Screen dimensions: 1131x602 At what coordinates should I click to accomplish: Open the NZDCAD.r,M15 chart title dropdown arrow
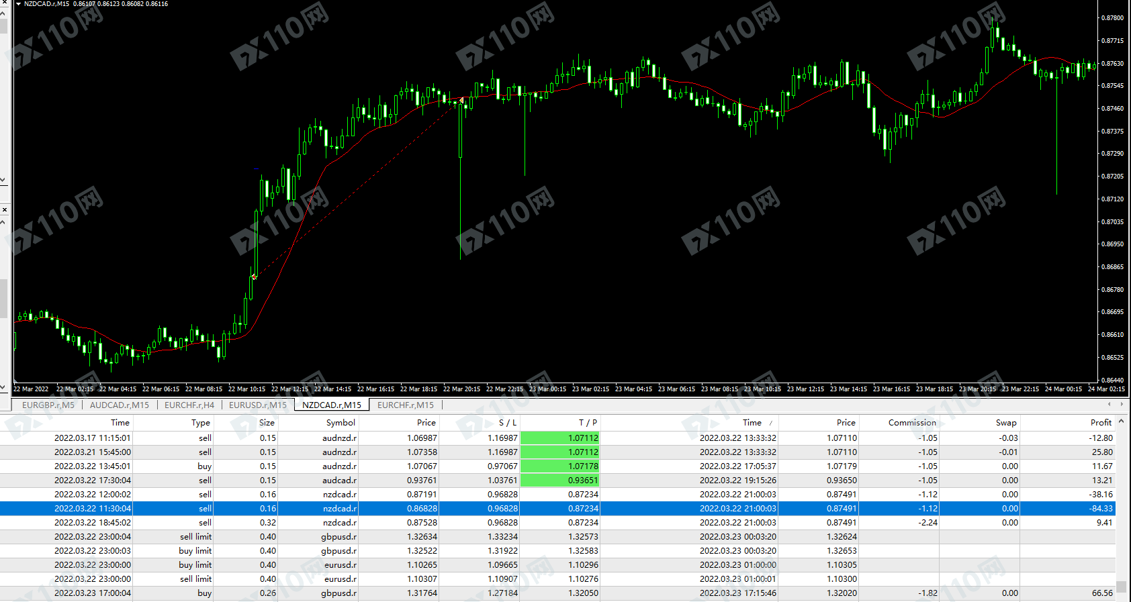click(x=18, y=4)
